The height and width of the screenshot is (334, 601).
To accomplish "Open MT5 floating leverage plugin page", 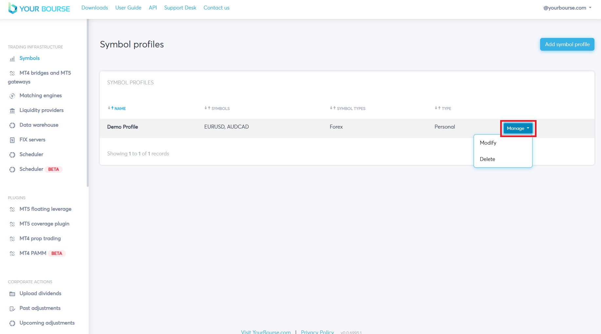I will (x=46, y=209).
